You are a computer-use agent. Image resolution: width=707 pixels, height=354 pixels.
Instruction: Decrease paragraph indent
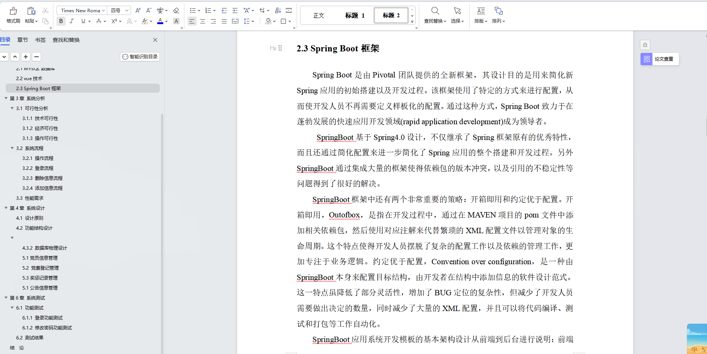224,10
